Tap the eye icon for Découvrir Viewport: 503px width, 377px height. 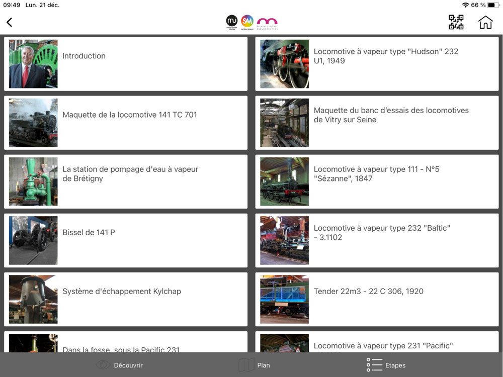click(x=103, y=365)
